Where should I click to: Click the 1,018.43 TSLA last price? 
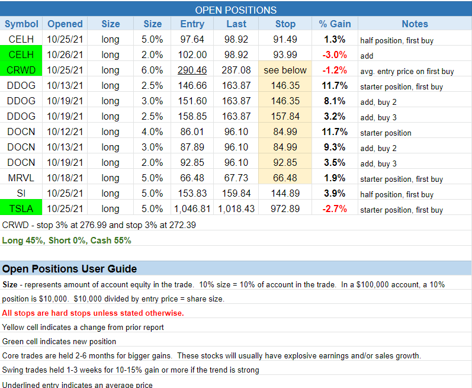coord(236,209)
